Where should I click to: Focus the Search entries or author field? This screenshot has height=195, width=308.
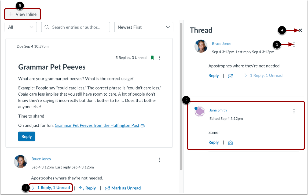[76, 27]
